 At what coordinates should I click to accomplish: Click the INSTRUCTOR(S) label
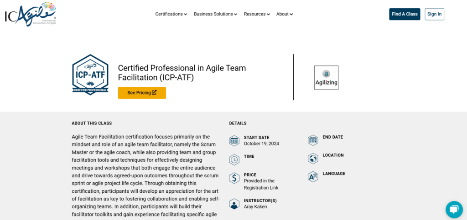[260, 201]
